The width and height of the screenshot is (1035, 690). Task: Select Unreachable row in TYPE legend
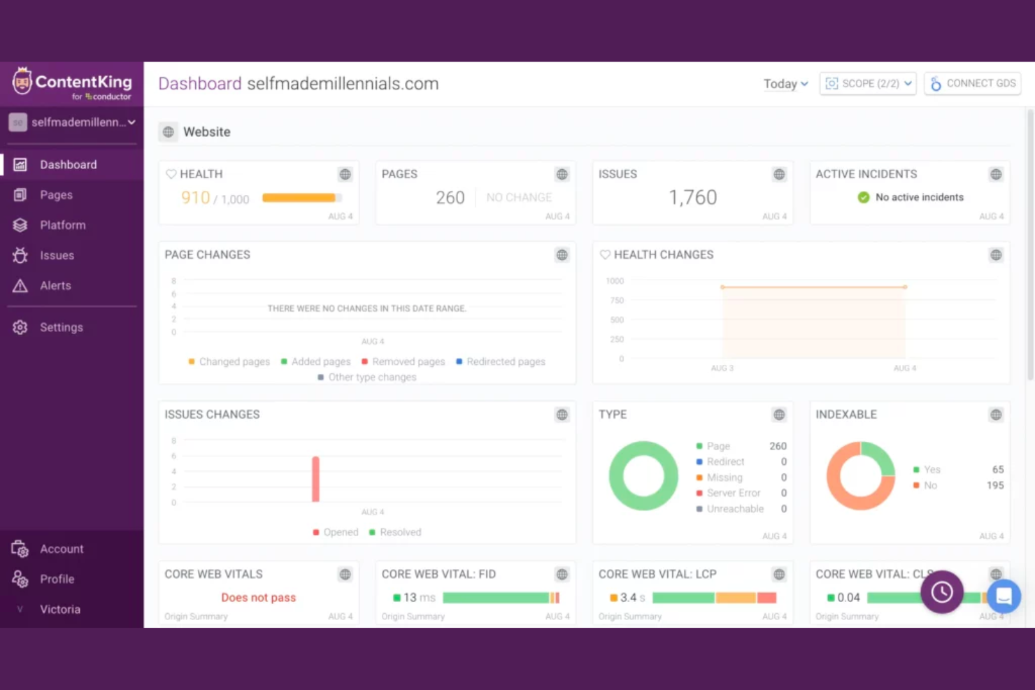[x=741, y=509]
